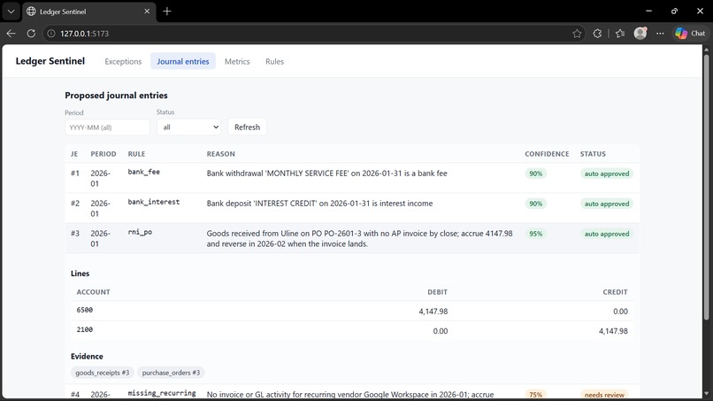Open Copilot Chat sidebar

[690, 34]
